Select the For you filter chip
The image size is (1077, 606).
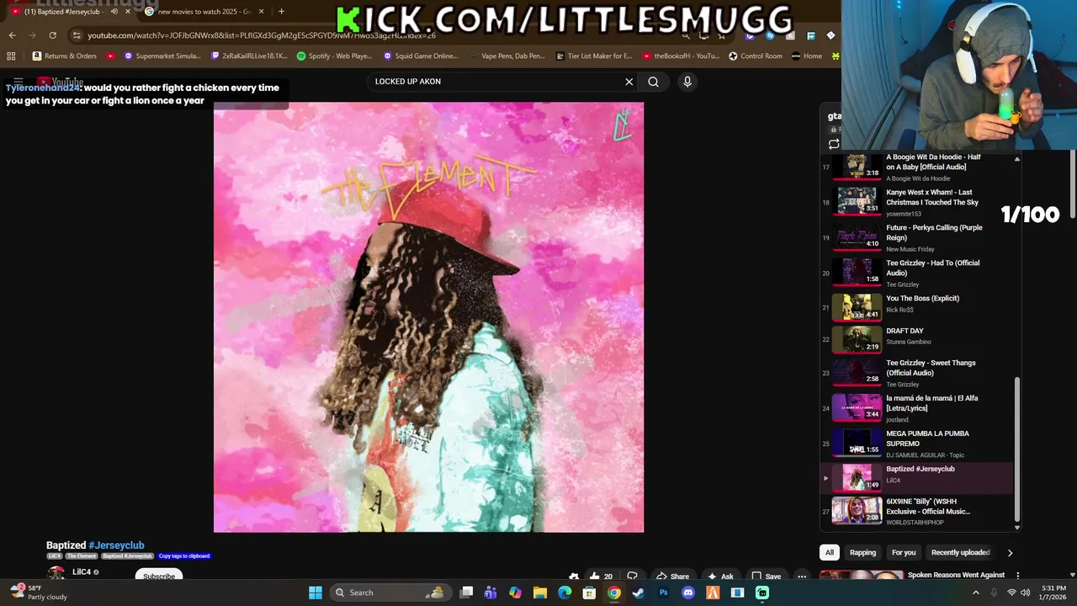click(x=904, y=553)
